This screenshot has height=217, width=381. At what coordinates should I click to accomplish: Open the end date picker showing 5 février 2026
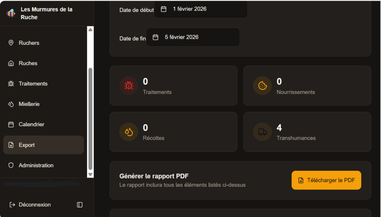[x=193, y=37]
